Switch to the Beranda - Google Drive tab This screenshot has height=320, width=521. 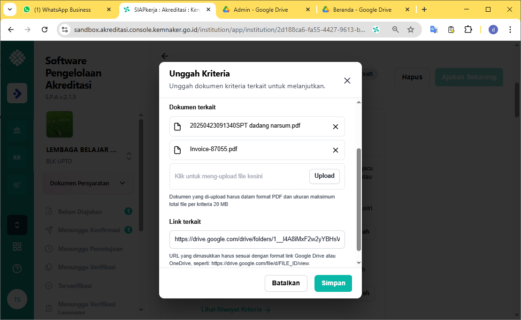pos(361,9)
